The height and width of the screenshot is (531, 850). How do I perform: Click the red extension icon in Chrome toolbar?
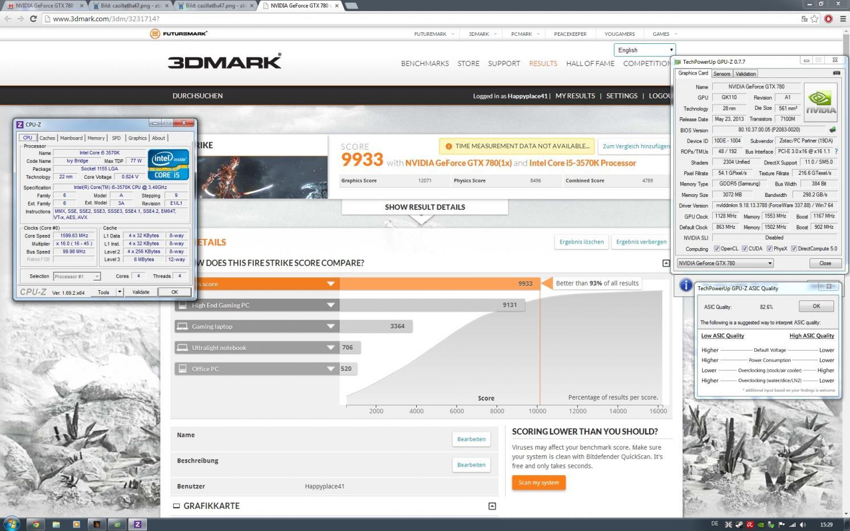[828, 19]
